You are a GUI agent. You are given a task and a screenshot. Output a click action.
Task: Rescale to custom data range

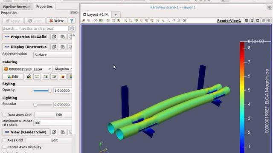coord(46,76)
